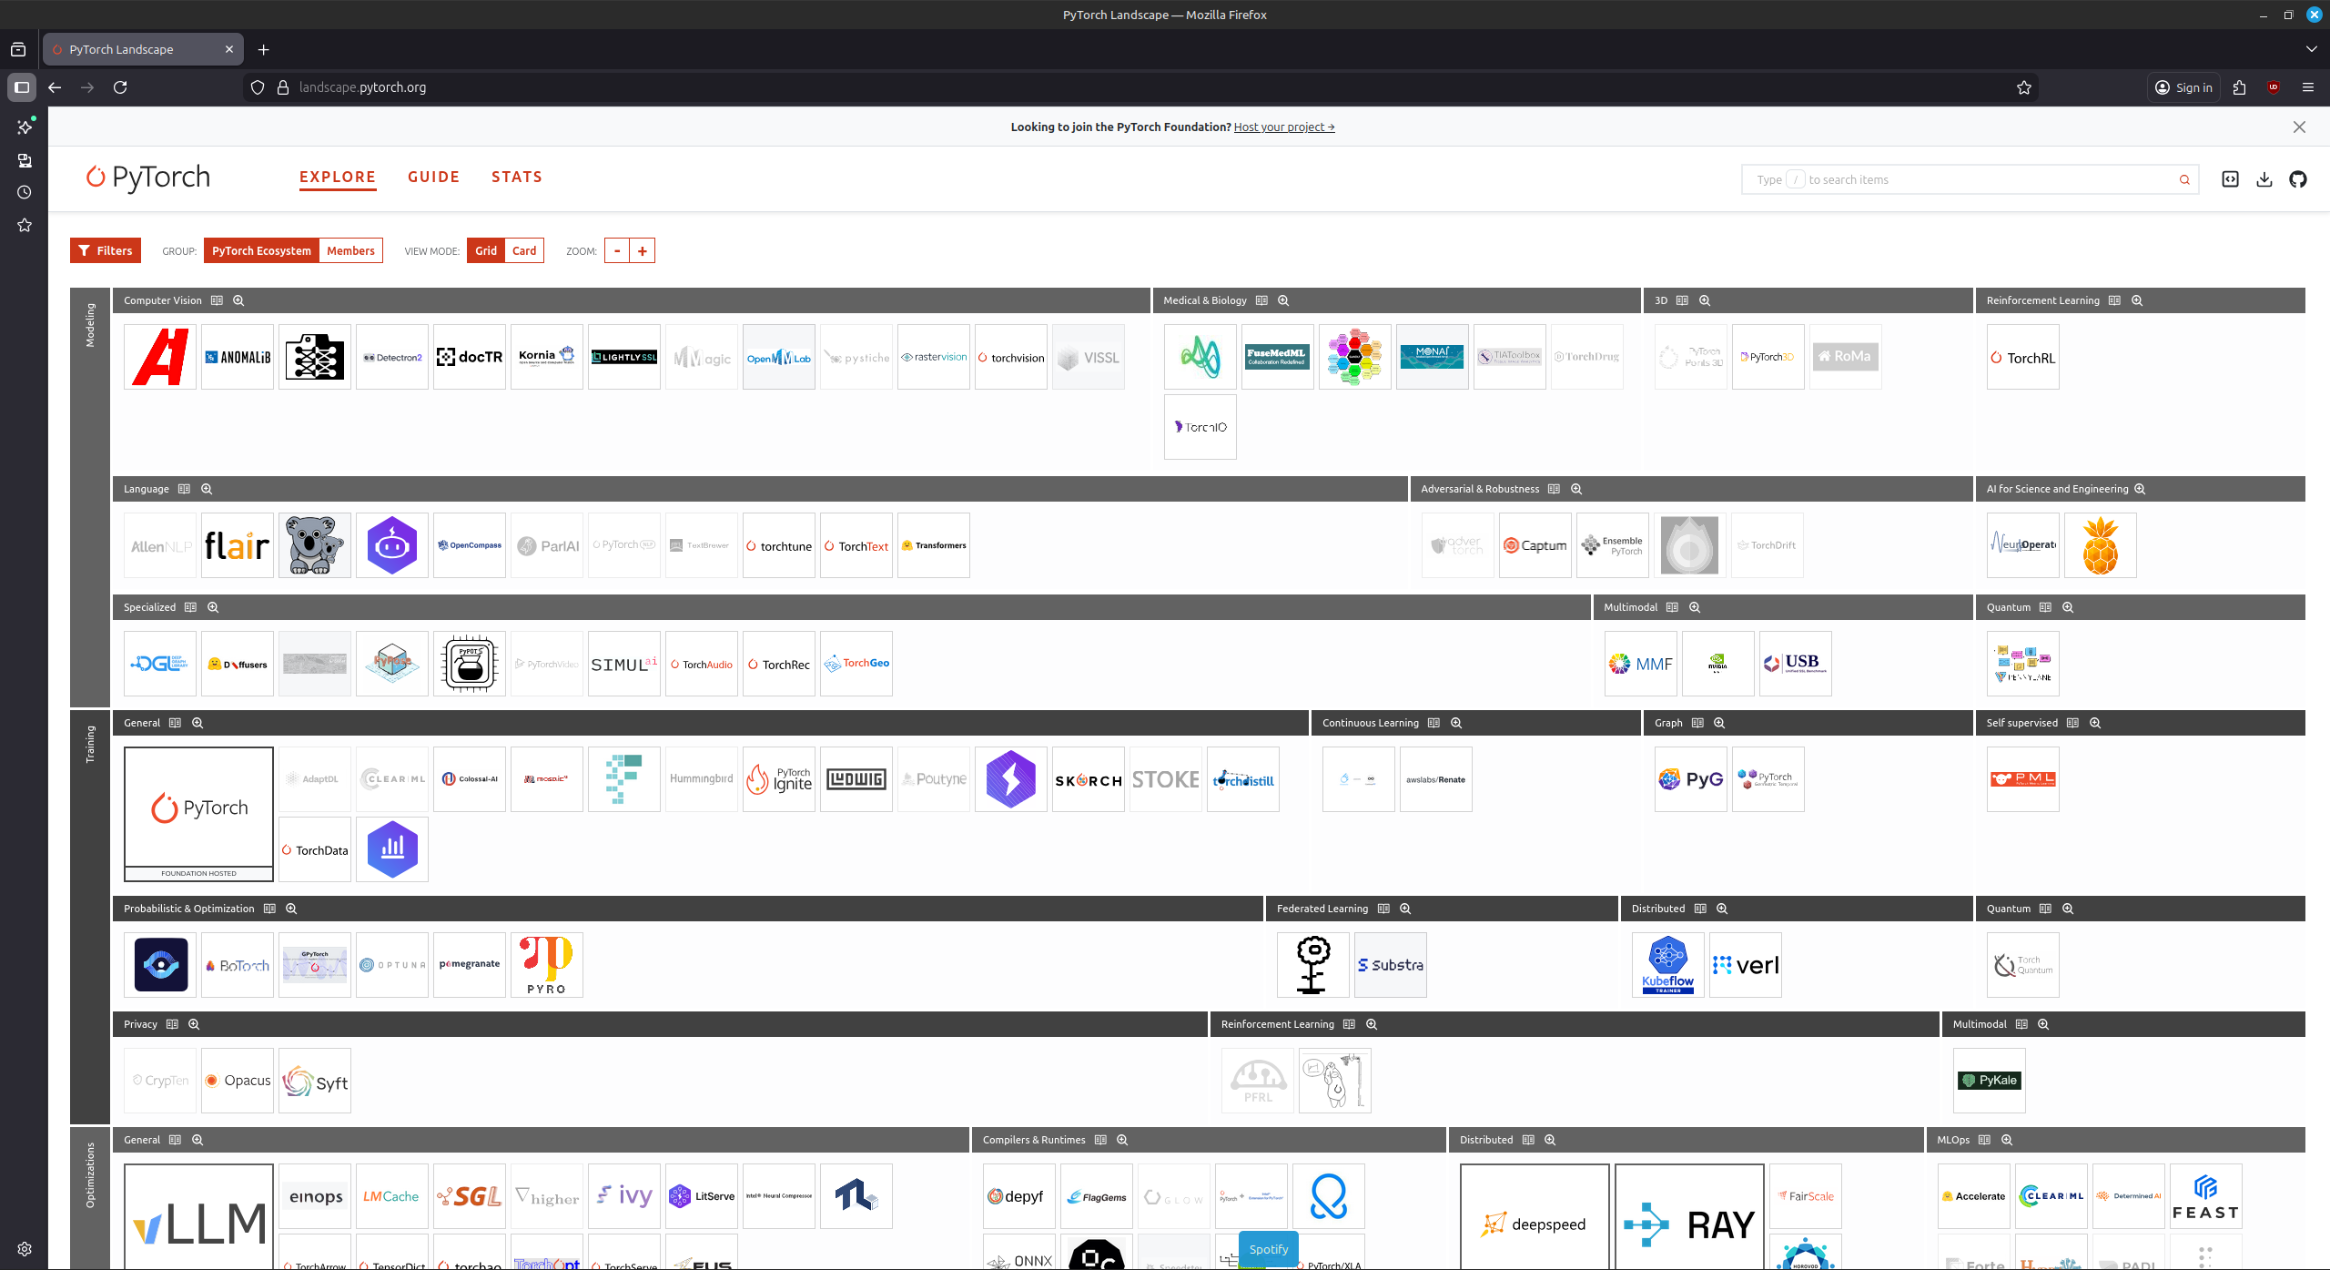This screenshot has width=2330, height=1270.
Task: Switch view mode to Card
Action: click(524, 250)
